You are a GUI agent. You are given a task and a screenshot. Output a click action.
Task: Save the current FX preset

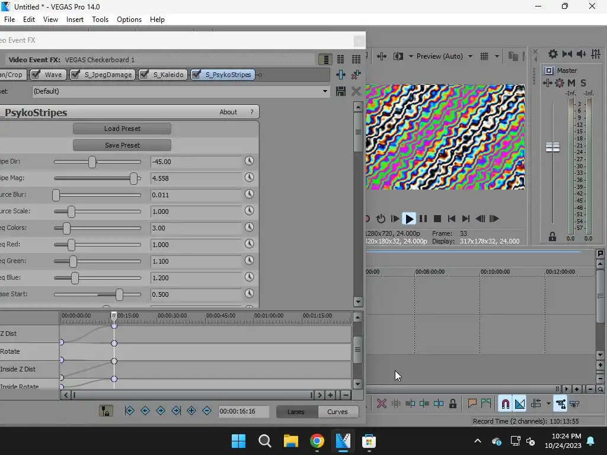pyautogui.click(x=341, y=91)
